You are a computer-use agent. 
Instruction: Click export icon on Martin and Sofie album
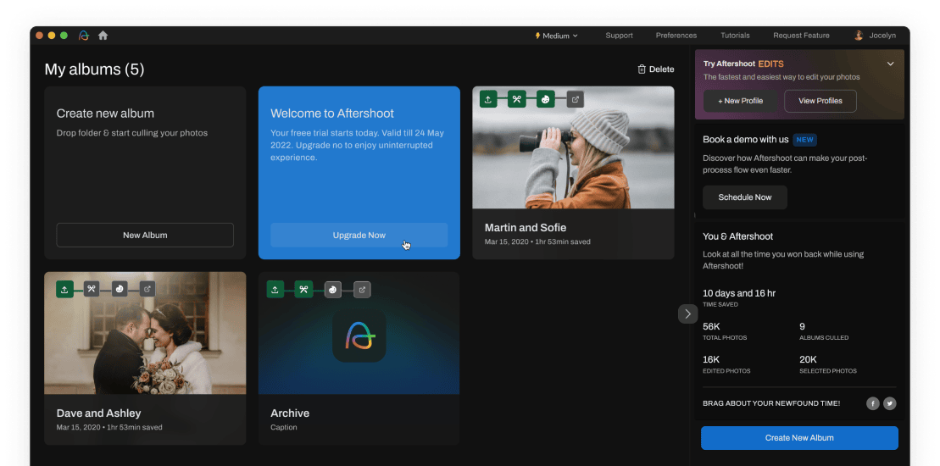tap(575, 99)
